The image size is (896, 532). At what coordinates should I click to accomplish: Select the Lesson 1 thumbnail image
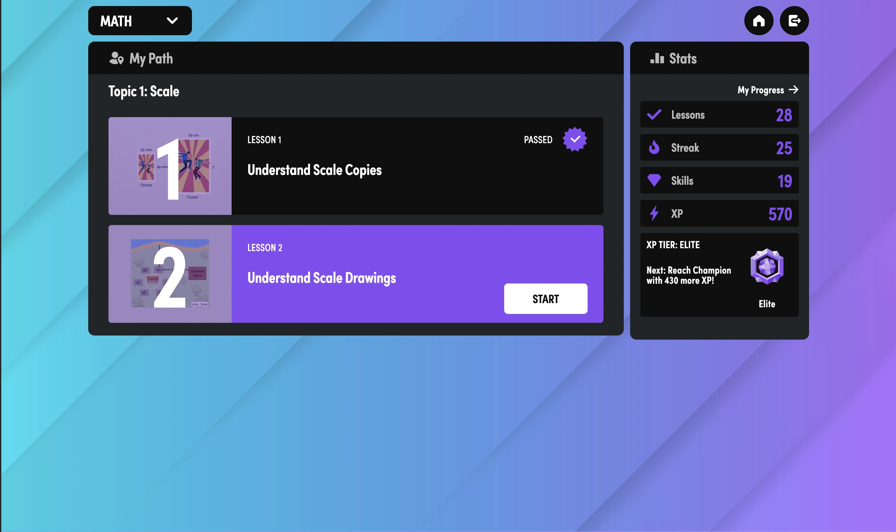170,166
